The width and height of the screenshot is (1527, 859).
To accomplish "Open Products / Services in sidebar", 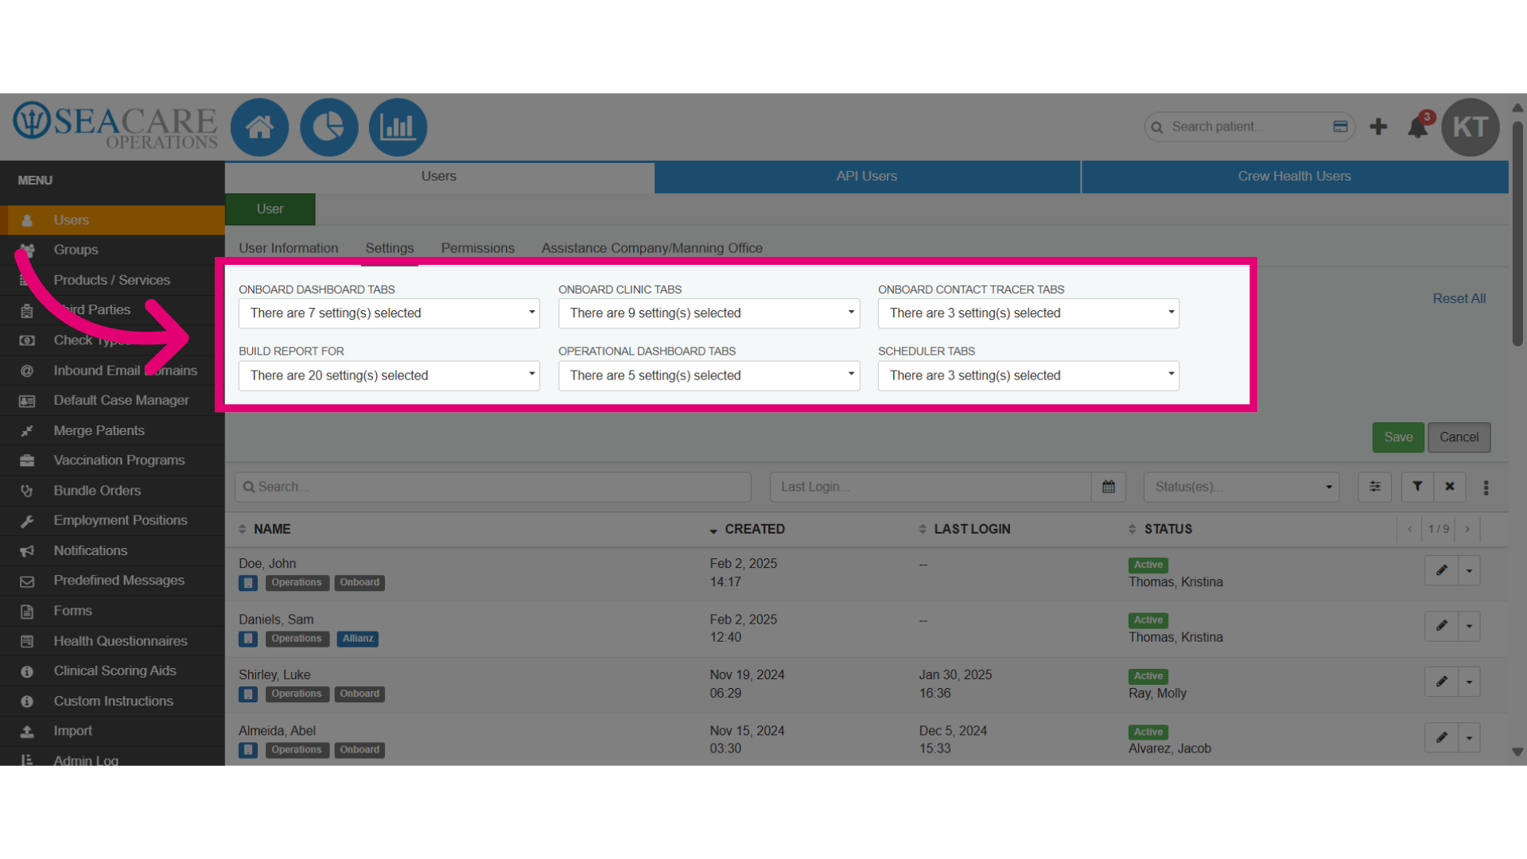I will tap(112, 280).
